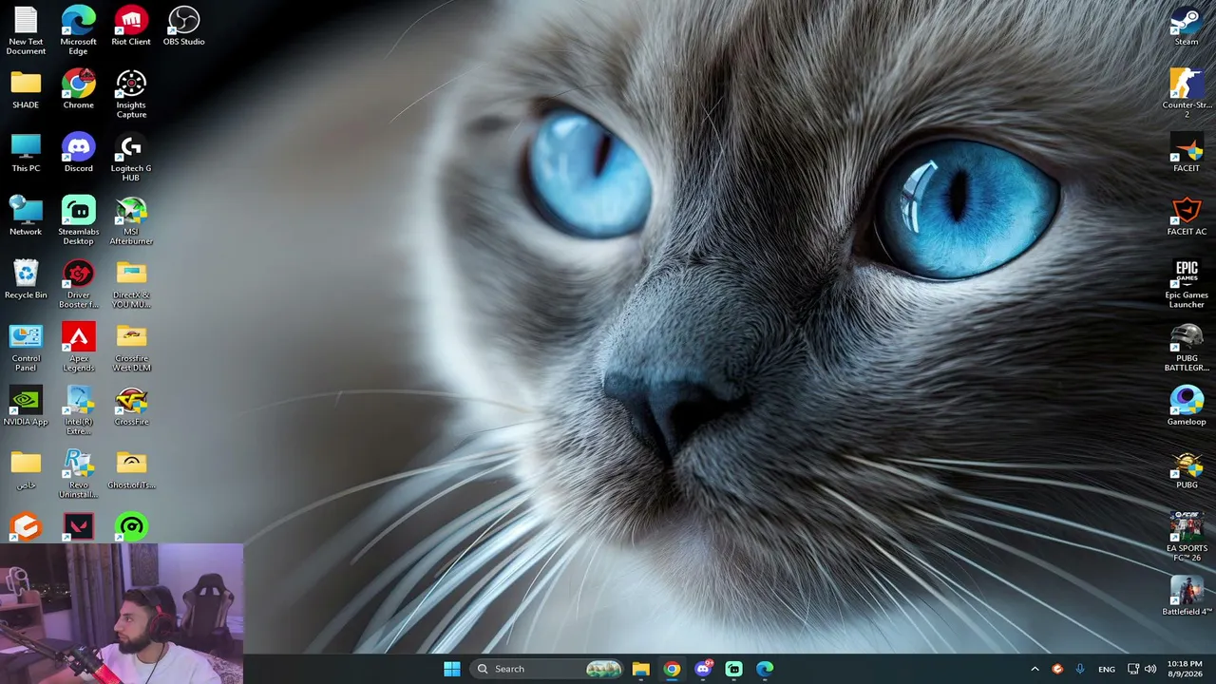Viewport: 1216px width, 684px height.
Task: Open Microsoft Edge from the taskbar
Action: click(765, 669)
